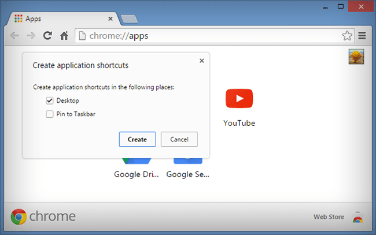This screenshot has width=376, height=235.
Task: Click the Apps grid favicon on tab
Action: point(19,18)
